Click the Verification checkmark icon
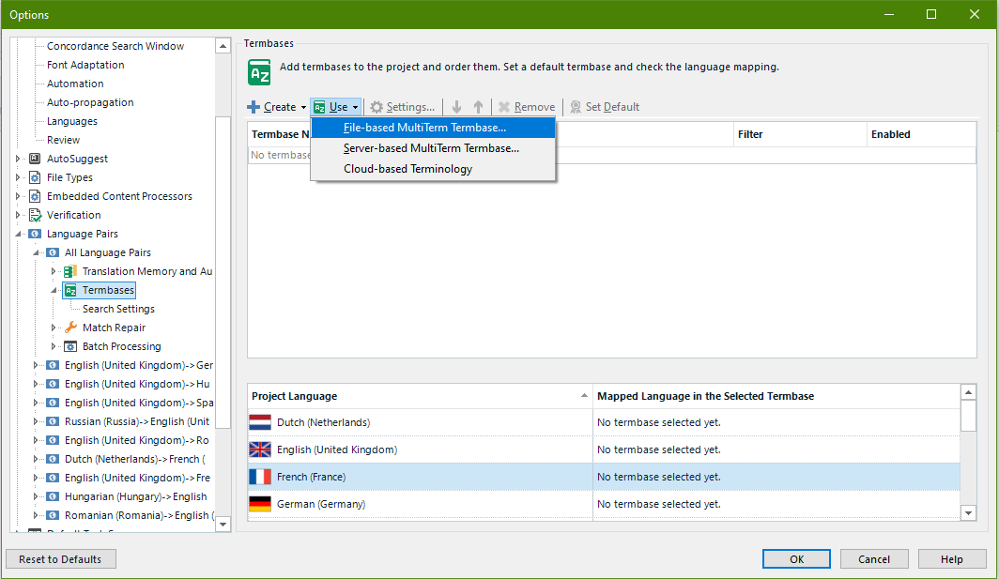Viewport: 999px width, 579px height. (x=35, y=215)
